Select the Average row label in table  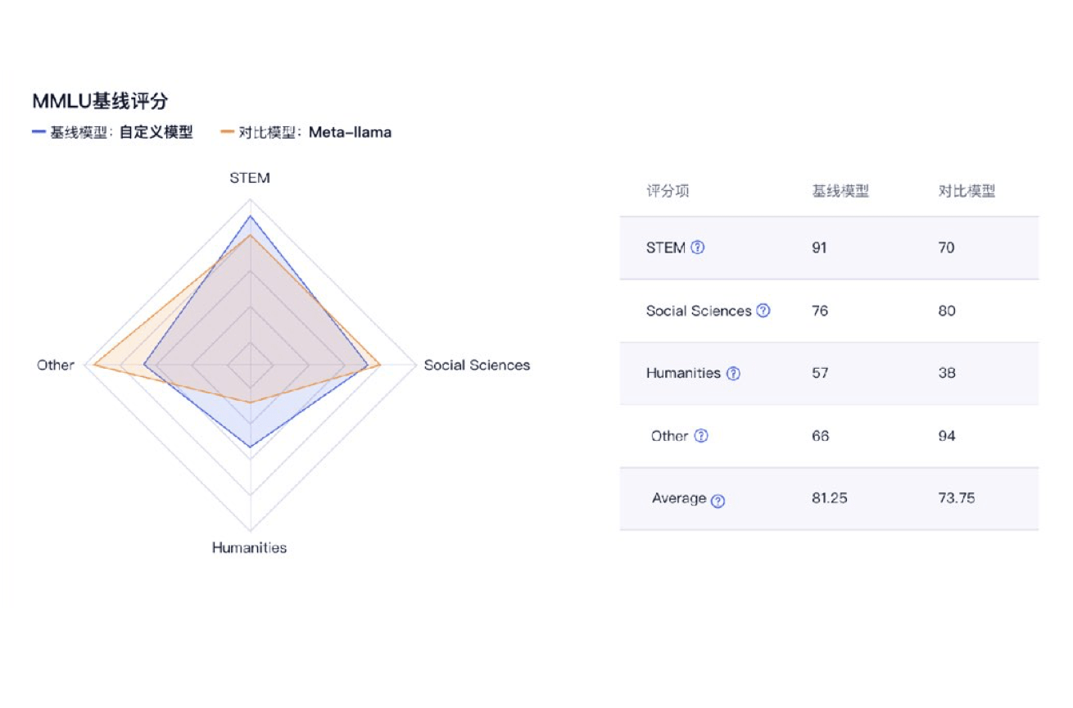point(679,498)
